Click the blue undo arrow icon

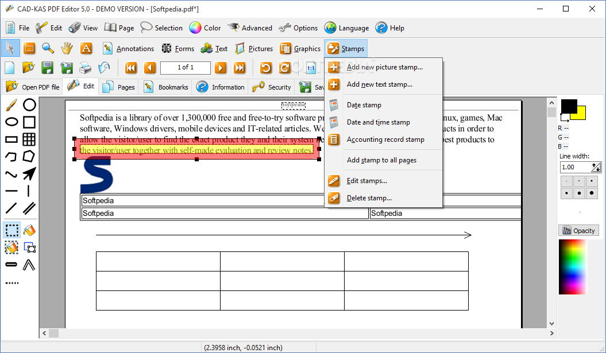pyautogui.click(x=104, y=68)
